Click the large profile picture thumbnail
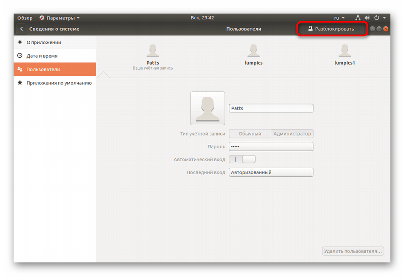 pyautogui.click(x=208, y=108)
